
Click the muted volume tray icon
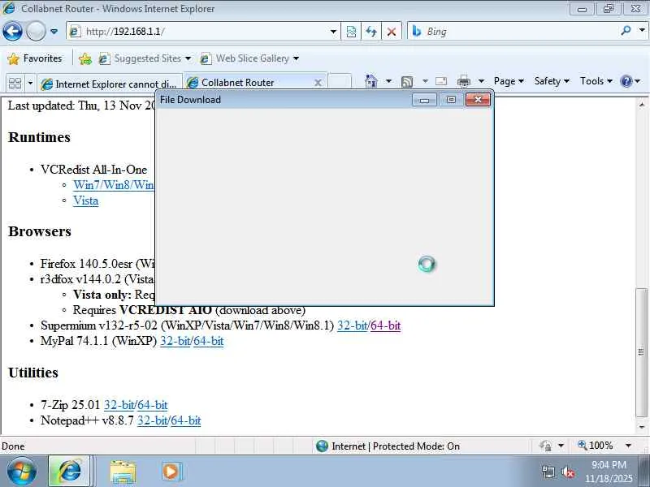pyautogui.click(x=567, y=472)
